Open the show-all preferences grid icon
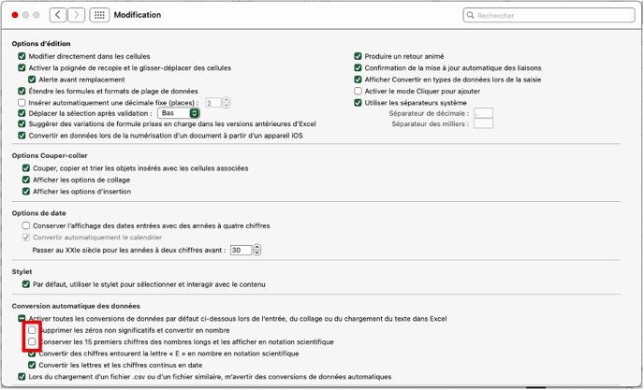The image size is (644, 390). pos(99,15)
